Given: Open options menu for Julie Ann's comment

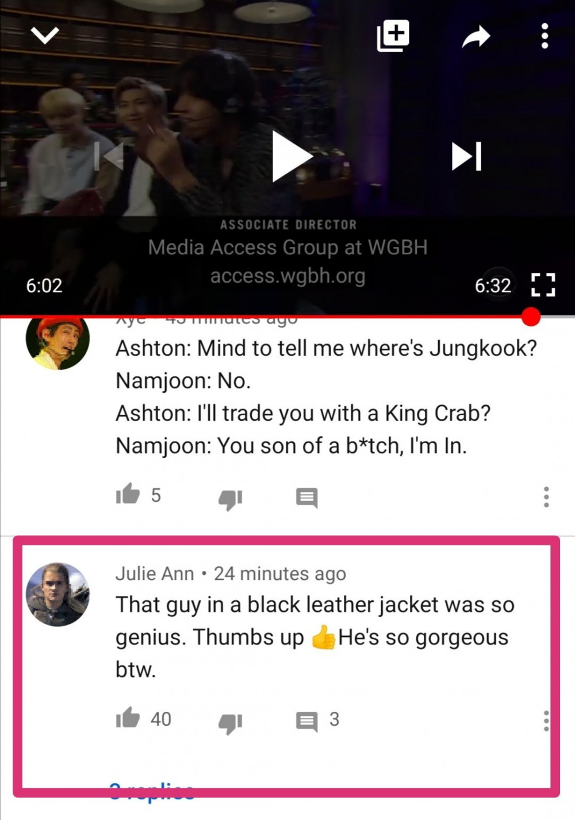Looking at the screenshot, I should [x=546, y=720].
